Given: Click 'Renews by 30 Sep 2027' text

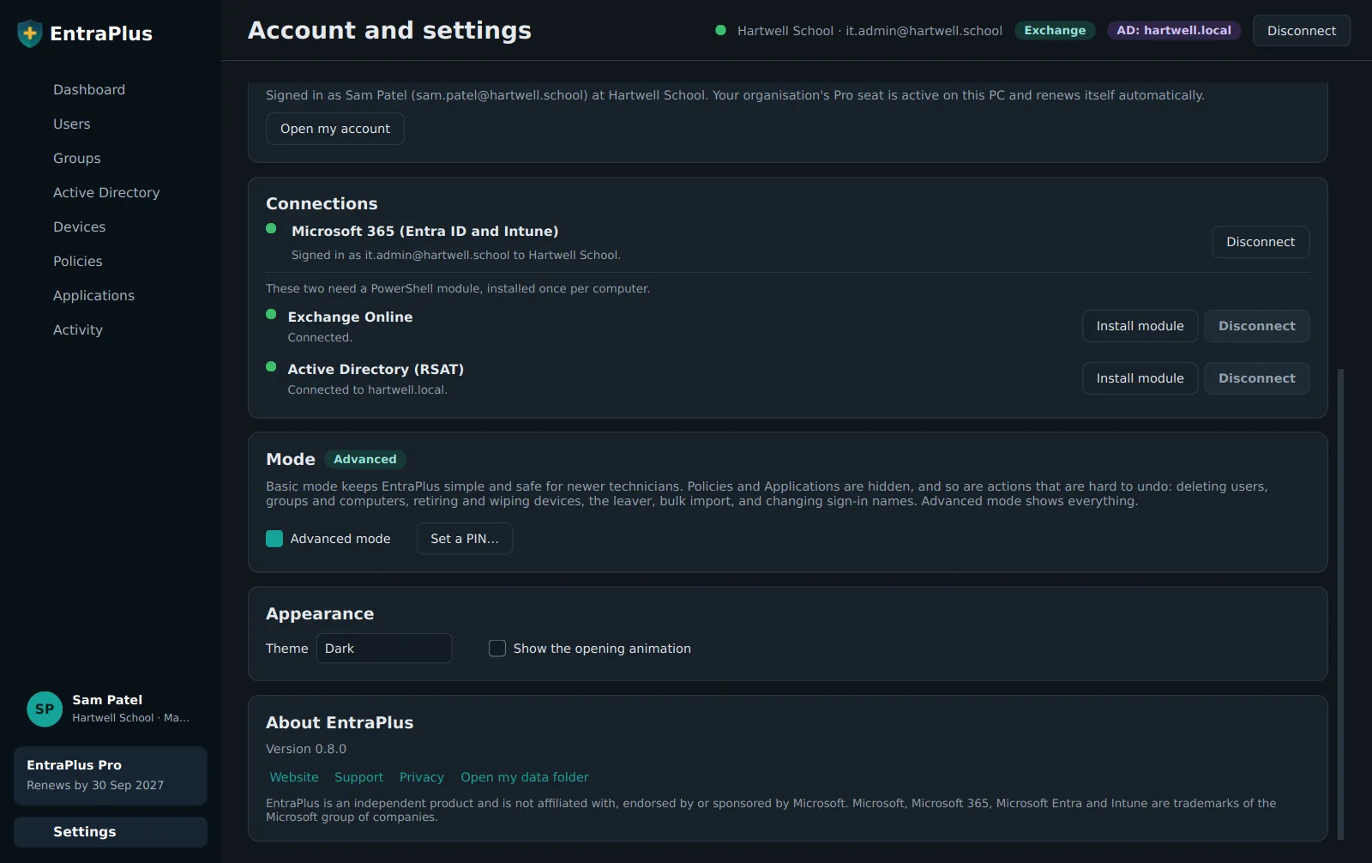Looking at the screenshot, I should tap(95, 786).
